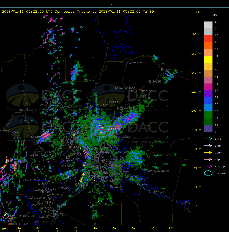Click the '50YD' legend label

218,139
